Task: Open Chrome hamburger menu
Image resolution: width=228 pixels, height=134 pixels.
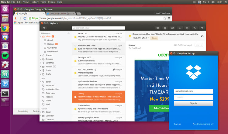Action: point(169,18)
